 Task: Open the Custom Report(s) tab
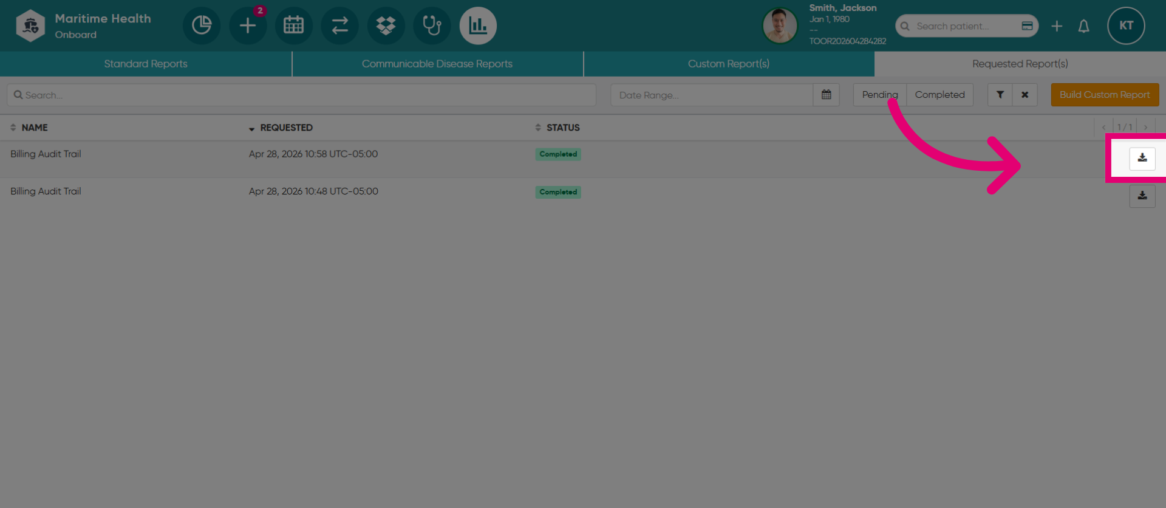(x=729, y=64)
